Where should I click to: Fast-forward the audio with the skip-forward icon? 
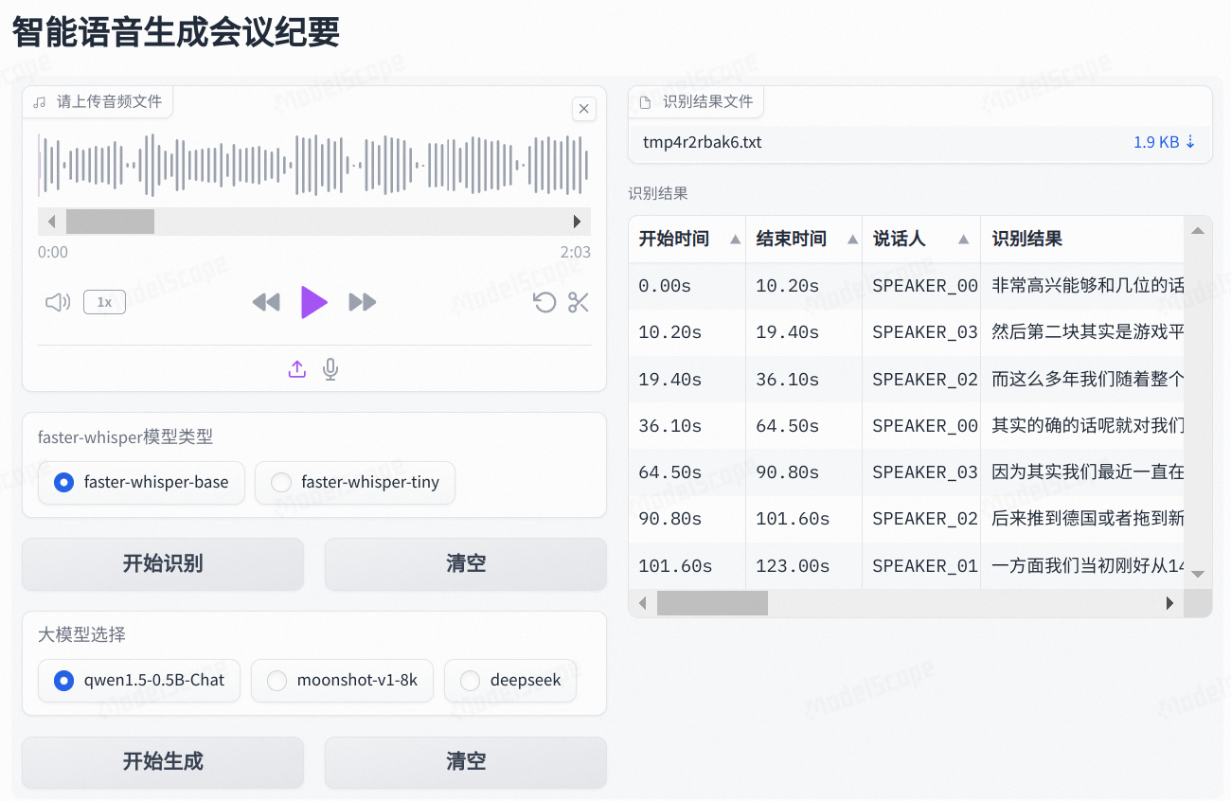[x=363, y=302]
